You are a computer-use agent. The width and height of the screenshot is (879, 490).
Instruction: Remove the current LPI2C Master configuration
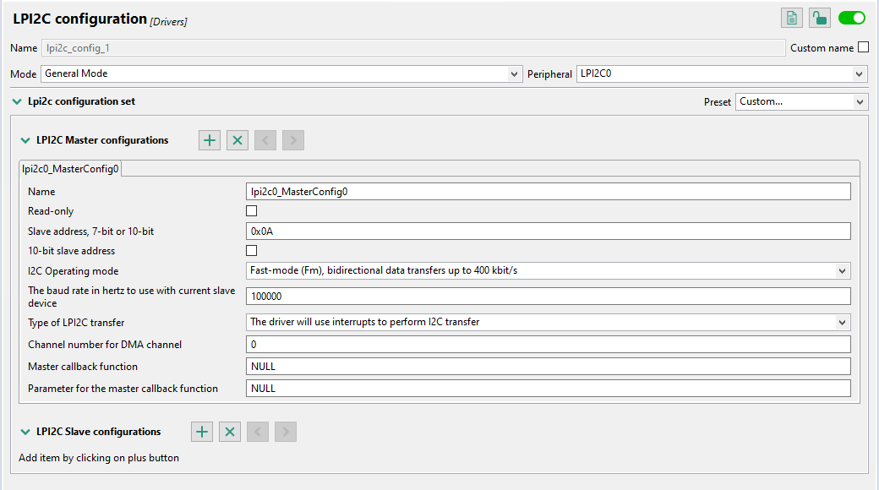pos(237,140)
